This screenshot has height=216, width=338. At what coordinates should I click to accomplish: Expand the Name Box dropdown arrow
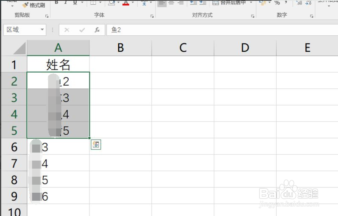[42, 30]
